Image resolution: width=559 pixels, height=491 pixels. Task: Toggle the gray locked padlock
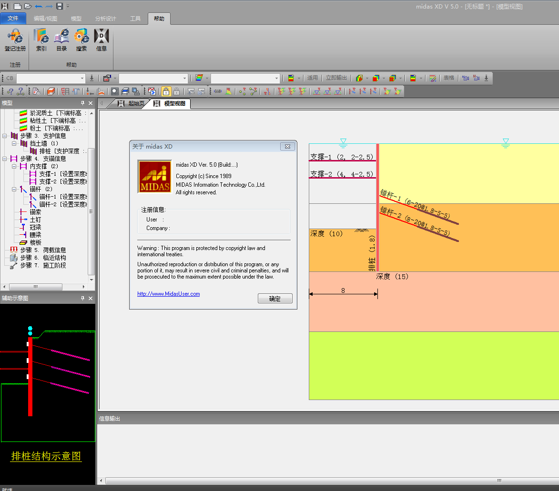tap(176, 91)
